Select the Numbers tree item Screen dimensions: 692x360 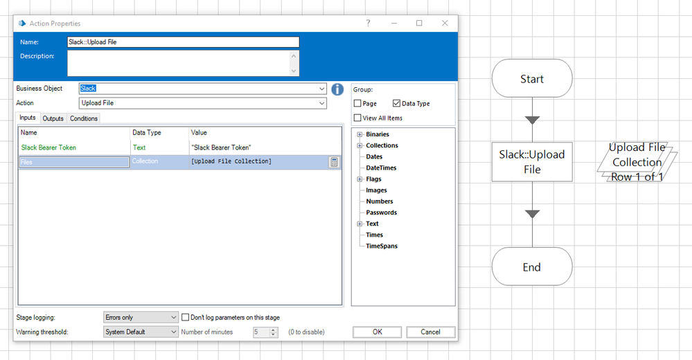(380, 201)
